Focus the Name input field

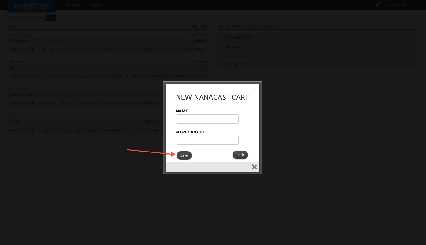(x=207, y=119)
